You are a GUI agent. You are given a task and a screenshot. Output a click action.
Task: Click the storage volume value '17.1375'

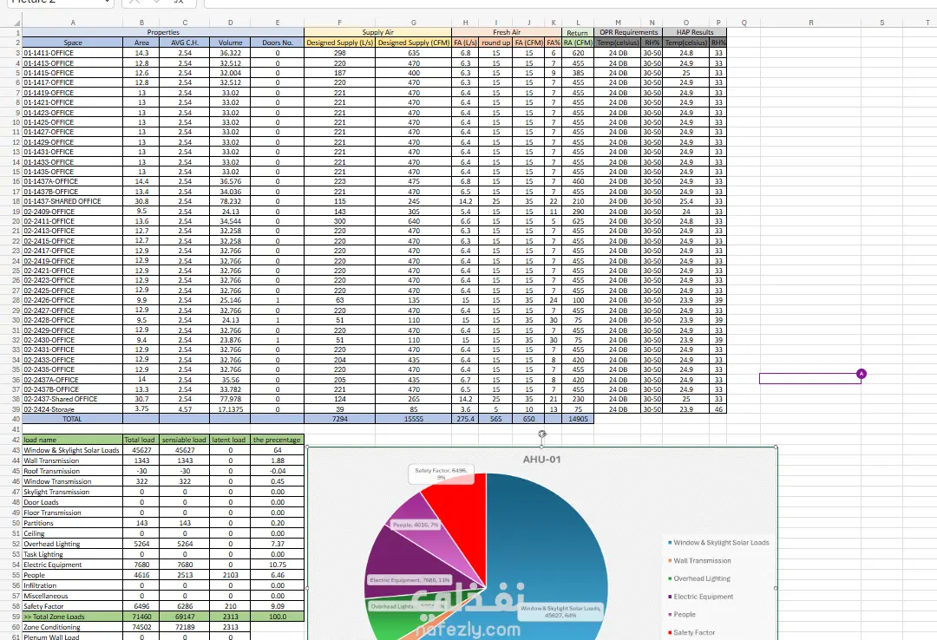point(230,409)
